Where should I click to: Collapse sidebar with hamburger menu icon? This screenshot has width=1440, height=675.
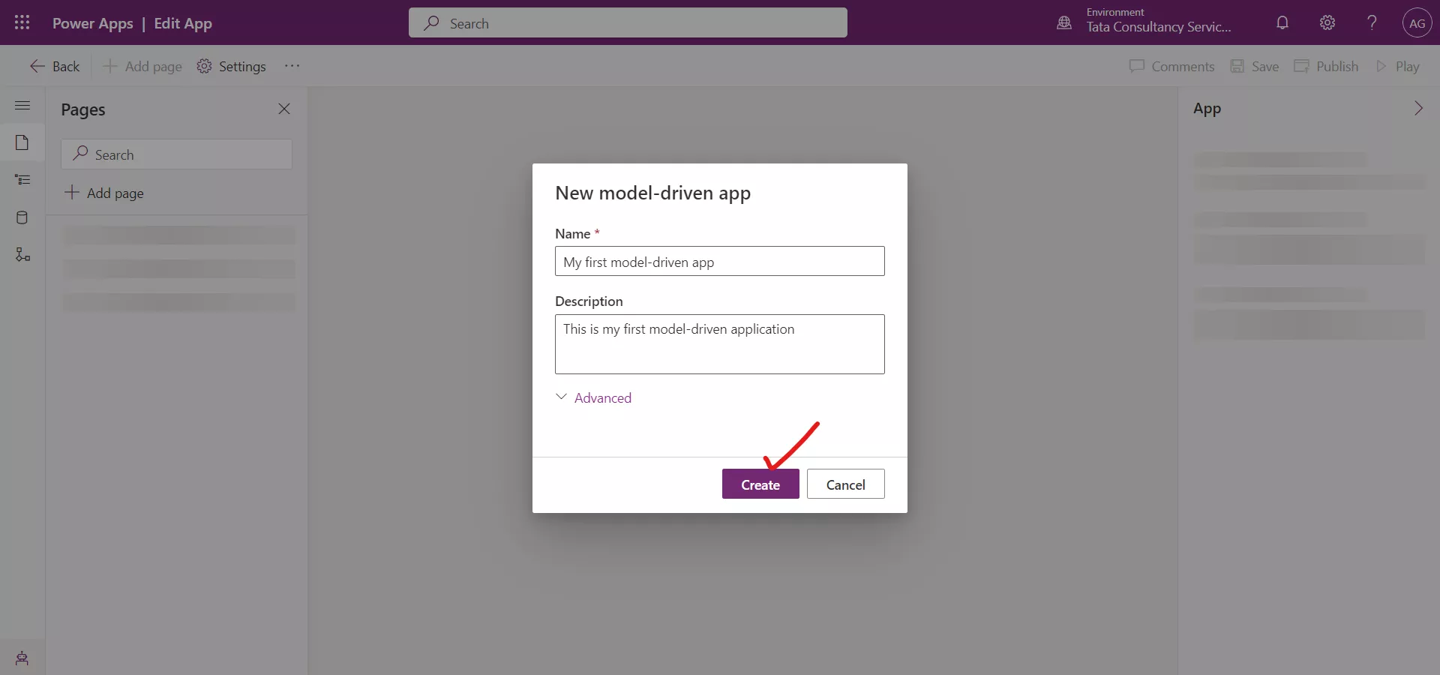22,105
